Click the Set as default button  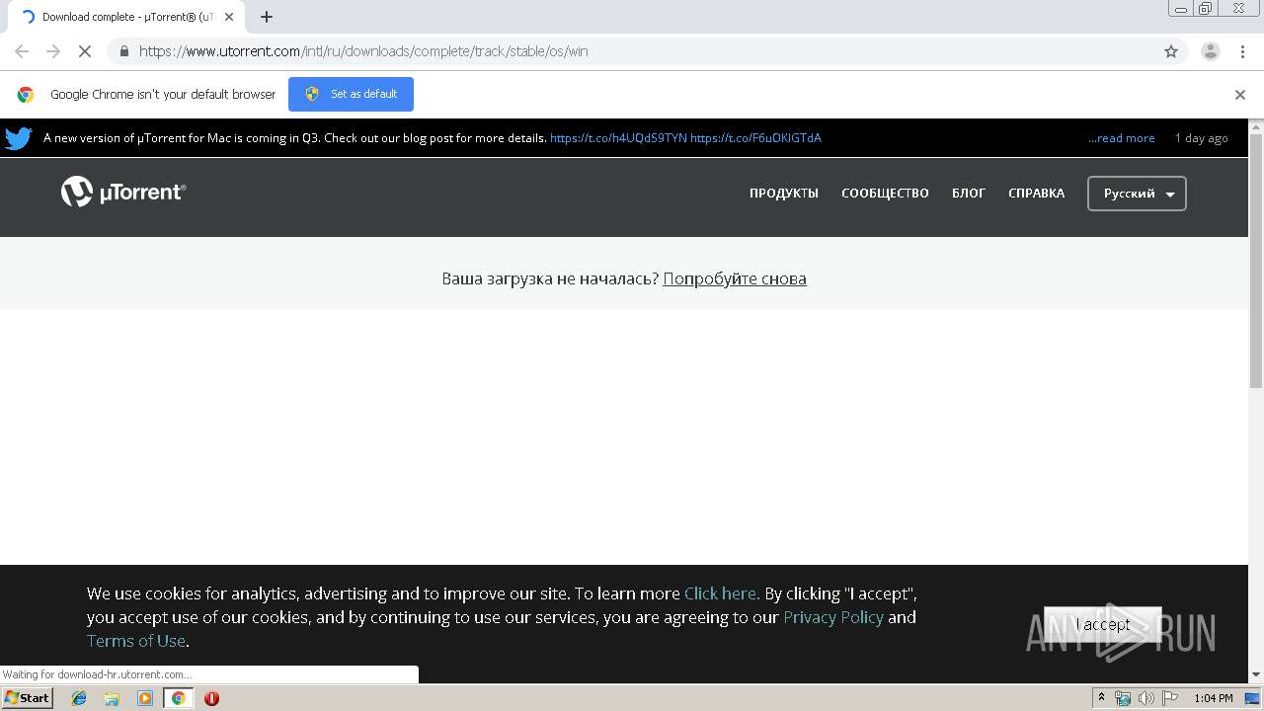click(x=351, y=94)
